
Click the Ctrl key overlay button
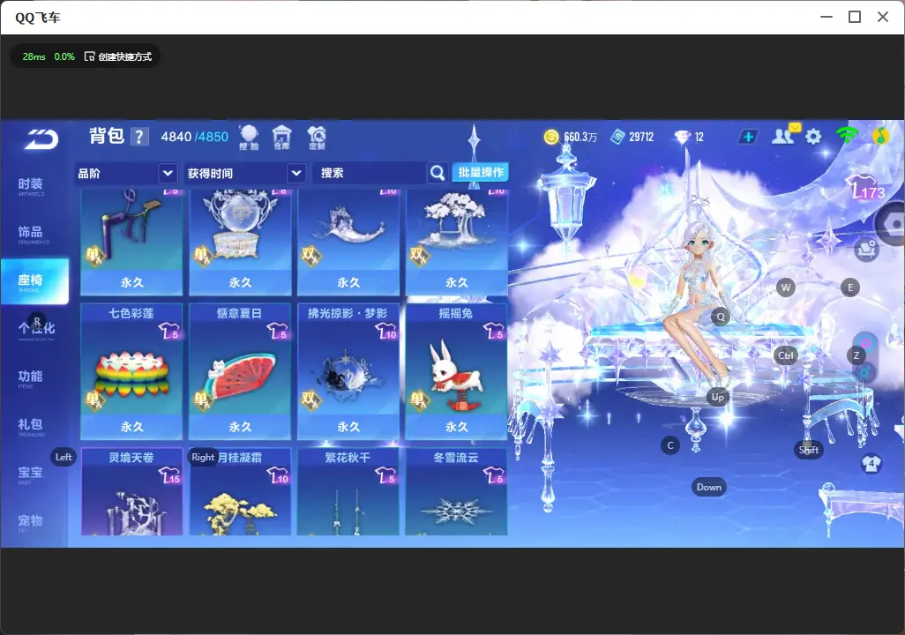pos(786,355)
